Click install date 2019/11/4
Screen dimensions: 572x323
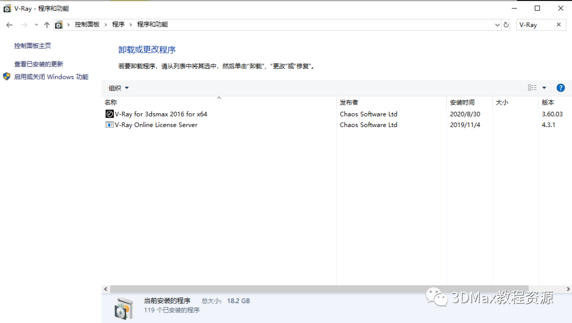(465, 124)
